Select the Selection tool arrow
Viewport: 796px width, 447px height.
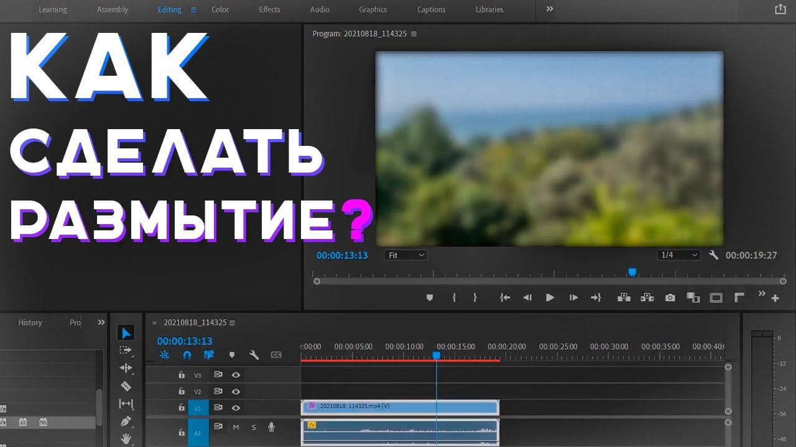coord(126,333)
